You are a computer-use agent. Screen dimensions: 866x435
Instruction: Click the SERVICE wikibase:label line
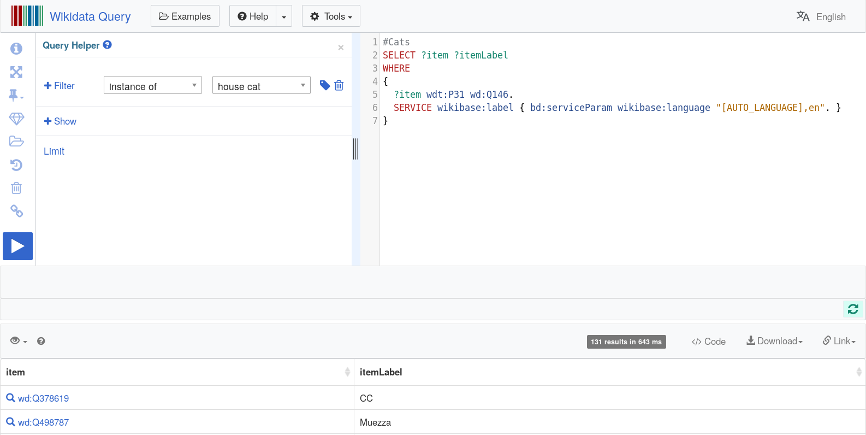617,108
